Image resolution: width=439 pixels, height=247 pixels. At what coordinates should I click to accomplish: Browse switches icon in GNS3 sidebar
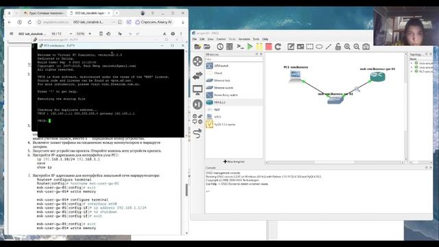(x=198, y=75)
